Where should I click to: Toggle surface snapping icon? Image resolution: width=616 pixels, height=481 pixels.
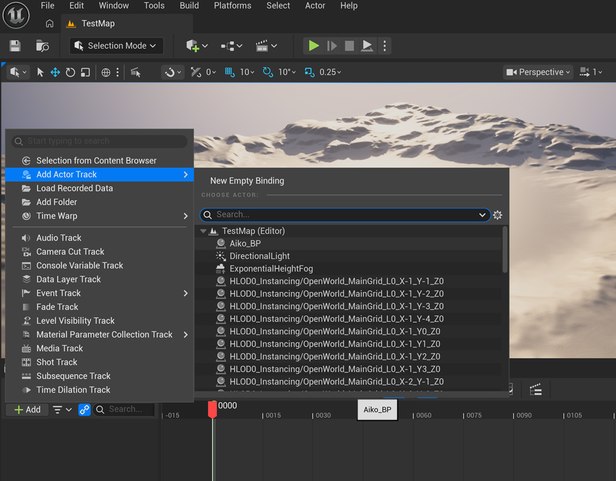[x=196, y=73]
